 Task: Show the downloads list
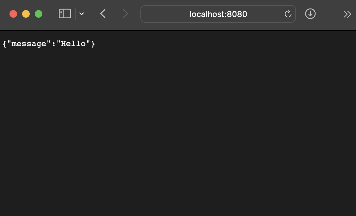pyautogui.click(x=310, y=14)
